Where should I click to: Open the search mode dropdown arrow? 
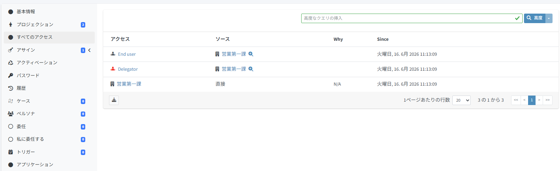pos(549,18)
